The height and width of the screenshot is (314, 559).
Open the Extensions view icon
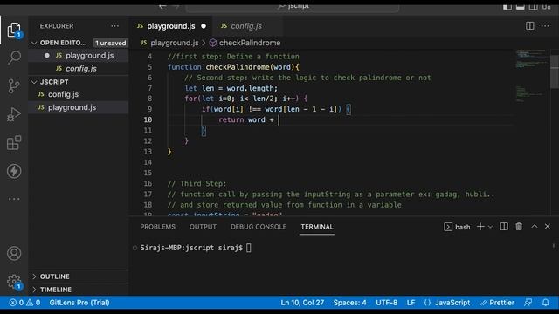pyautogui.click(x=14, y=143)
